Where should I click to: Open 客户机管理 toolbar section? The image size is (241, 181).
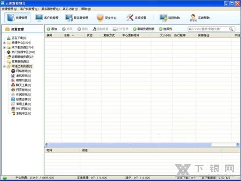click(x=47, y=18)
